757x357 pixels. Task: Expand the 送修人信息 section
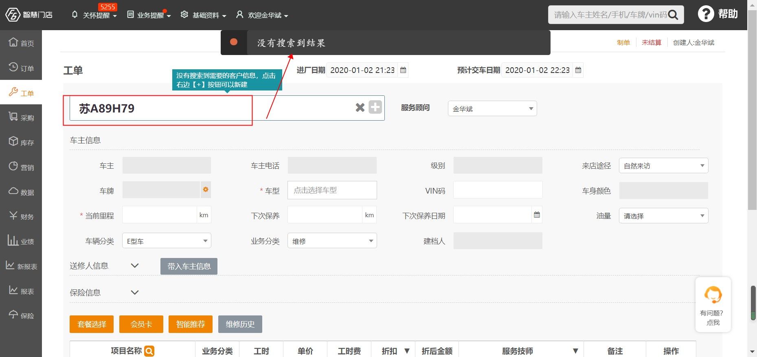click(135, 266)
